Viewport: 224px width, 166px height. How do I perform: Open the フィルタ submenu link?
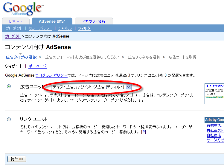pos(84,28)
